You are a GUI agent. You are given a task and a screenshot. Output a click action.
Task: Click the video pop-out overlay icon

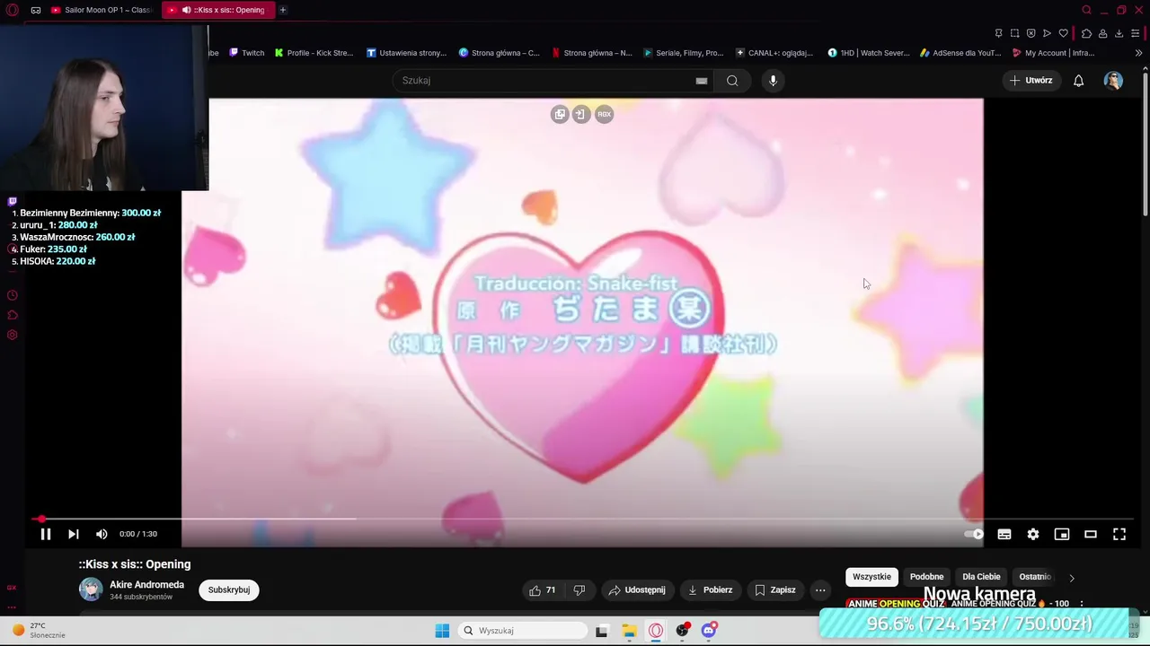pos(560,114)
